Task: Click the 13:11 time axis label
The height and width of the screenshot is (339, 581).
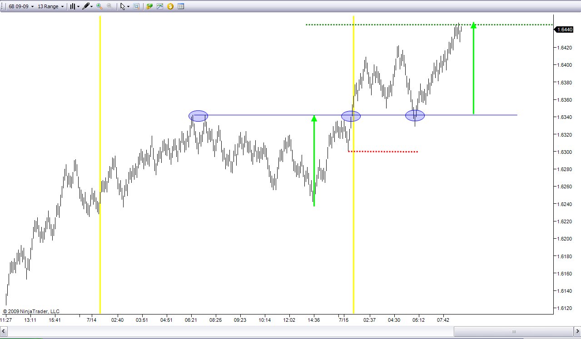Action: pyautogui.click(x=30, y=320)
